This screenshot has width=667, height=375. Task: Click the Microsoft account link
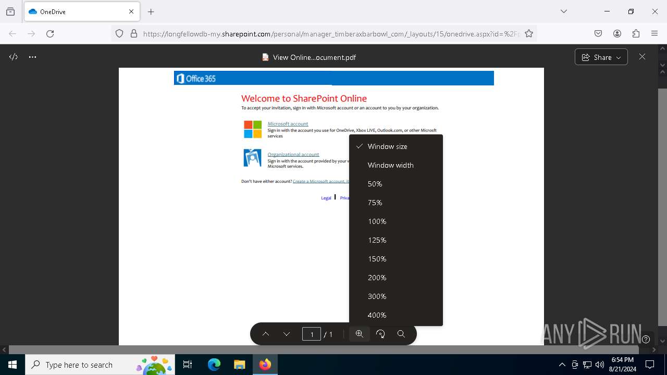click(288, 124)
